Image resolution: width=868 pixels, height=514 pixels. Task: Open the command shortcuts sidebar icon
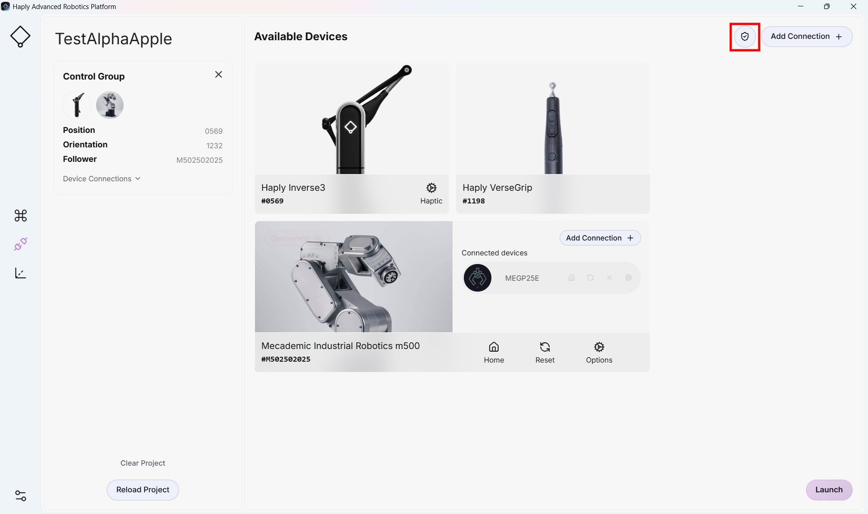(x=20, y=216)
